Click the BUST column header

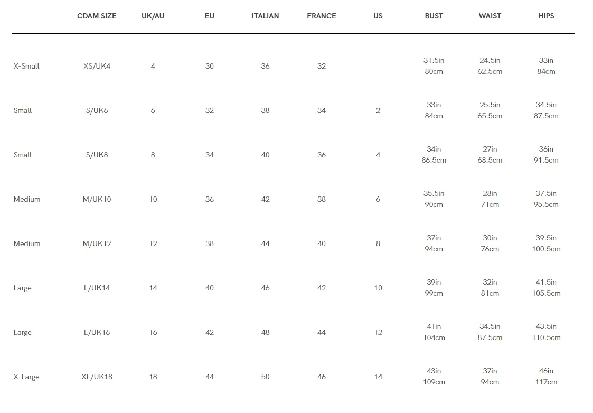pos(434,16)
